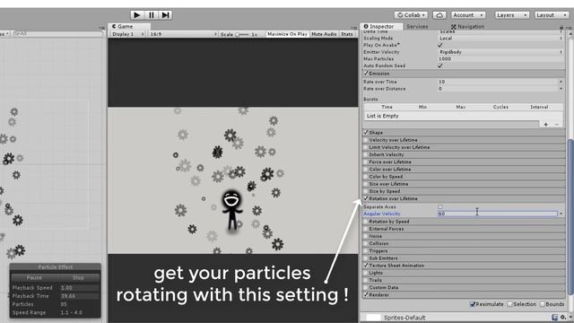Toggle the Renderer module checkbox
Viewport: 574px width, 323px height.
click(x=366, y=295)
